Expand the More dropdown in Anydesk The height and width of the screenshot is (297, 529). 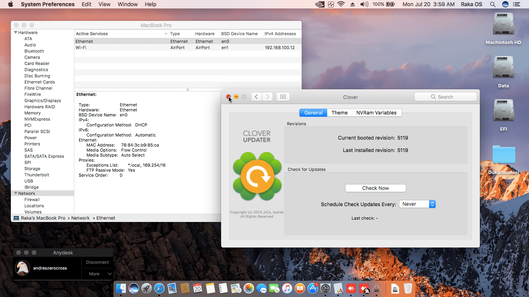97,274
